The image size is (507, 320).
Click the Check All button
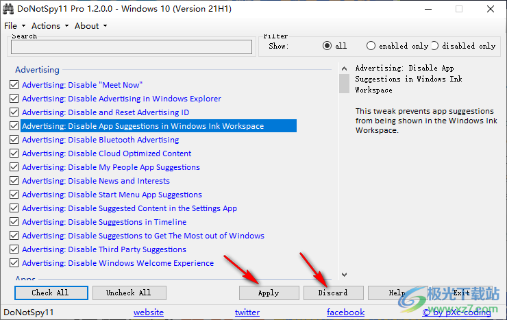pos(51,293)
